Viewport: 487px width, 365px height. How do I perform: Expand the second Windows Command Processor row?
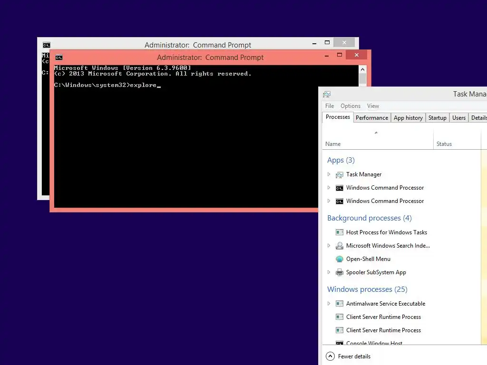[x=329, y=201]
